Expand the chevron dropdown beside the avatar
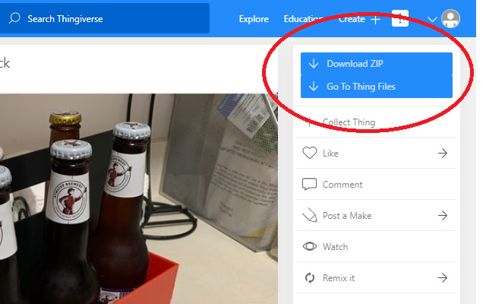Image resolution: width=486 pixels, height=304 pixels. (433, 20)
